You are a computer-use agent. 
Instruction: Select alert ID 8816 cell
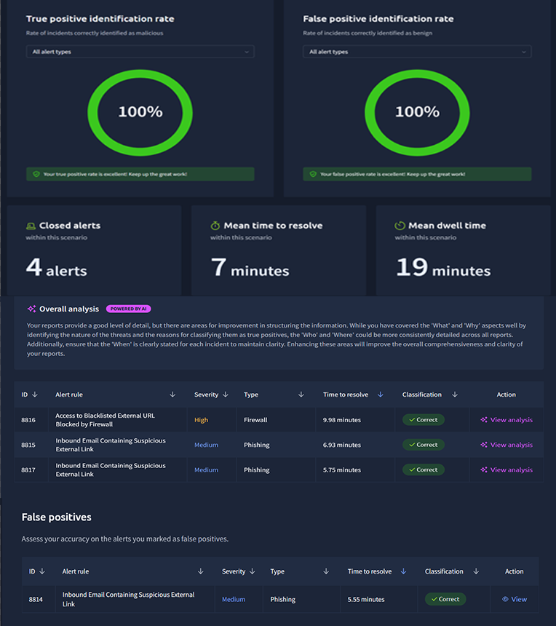click(28, 420)
